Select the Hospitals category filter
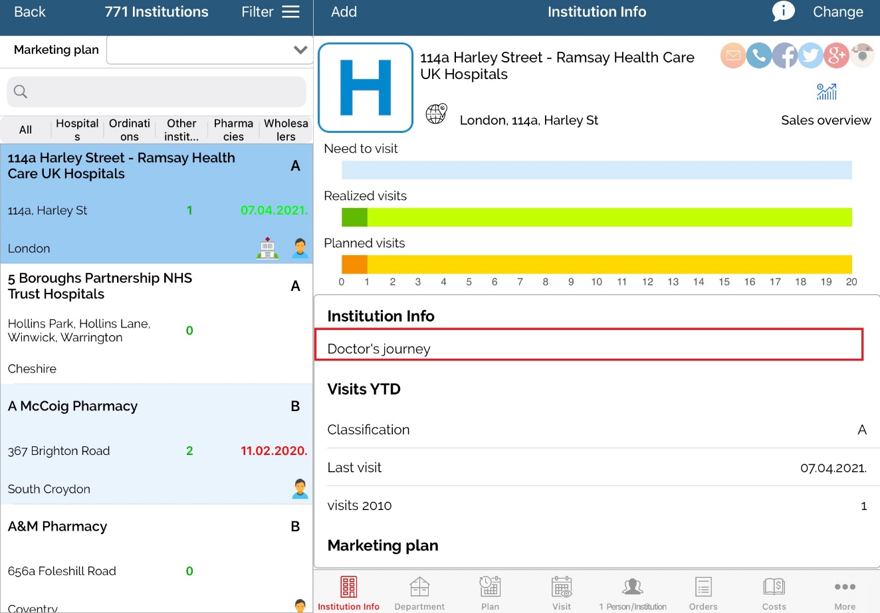Screen dimensions: 880x613 pos(77,130)
